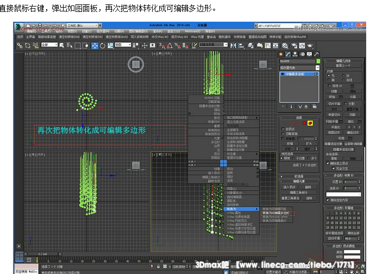The width and height of the screenshot is (370, 274).
Task: Open the Utilities hammer tab in command panel
Action: [316, 54]
